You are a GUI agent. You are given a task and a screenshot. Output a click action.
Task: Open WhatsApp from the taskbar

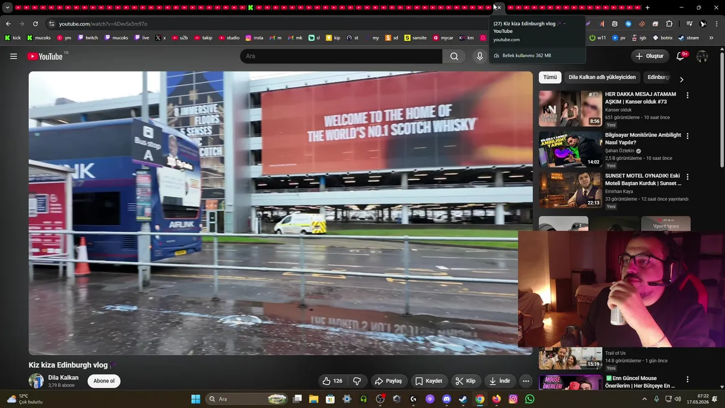click(x=530, y=399)
